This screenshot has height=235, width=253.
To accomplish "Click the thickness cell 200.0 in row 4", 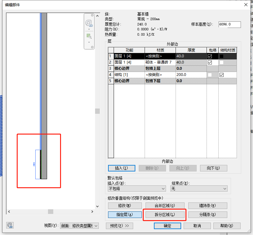I will pyautogui.click(x=191, y=75).
